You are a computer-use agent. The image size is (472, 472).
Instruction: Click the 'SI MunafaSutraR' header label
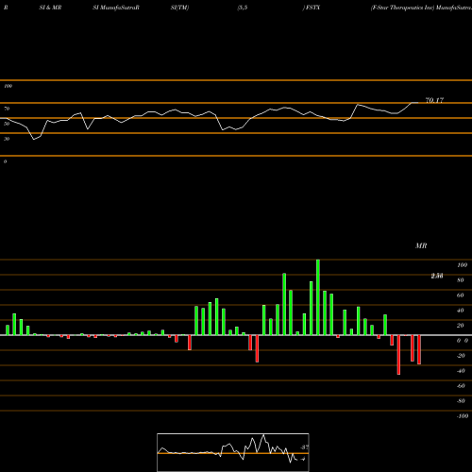coord(116,8)
